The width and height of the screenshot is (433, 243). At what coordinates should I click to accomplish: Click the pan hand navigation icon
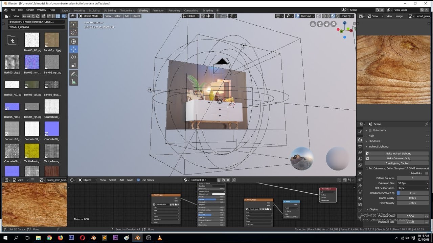click(x=326, y=24)
